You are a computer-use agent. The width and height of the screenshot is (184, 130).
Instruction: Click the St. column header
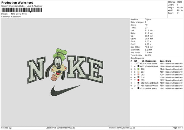[143, 61]
